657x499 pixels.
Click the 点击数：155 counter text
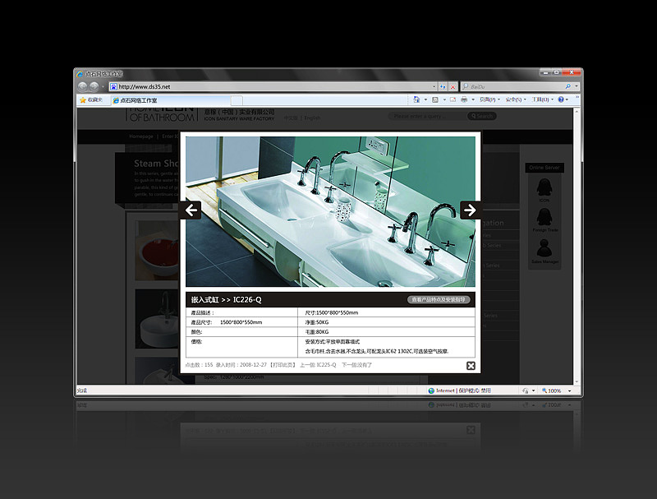[199, 365]
